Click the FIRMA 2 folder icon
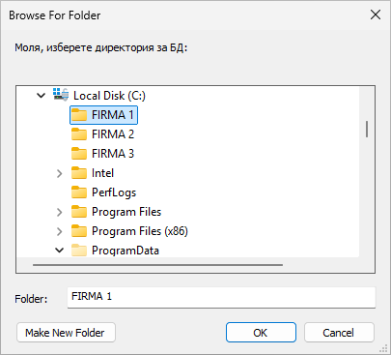Screen dimensions: 391x355 (79, 133)
